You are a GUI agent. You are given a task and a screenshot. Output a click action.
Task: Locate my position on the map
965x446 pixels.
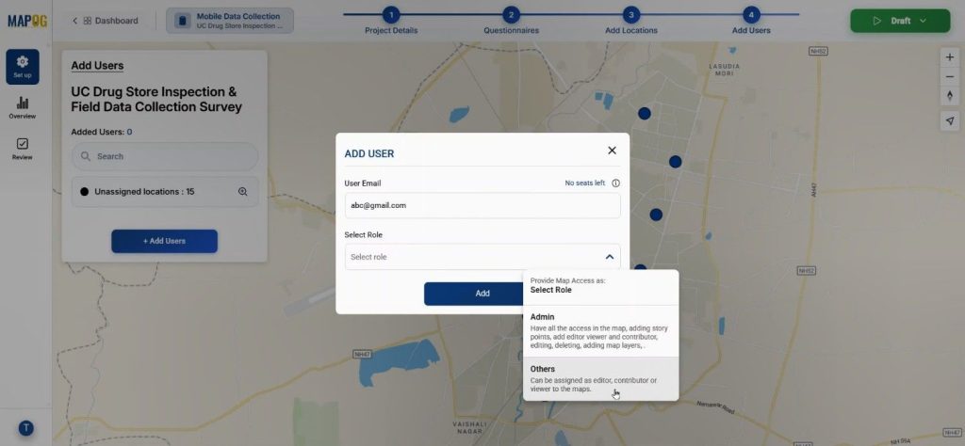pos(949,120)
